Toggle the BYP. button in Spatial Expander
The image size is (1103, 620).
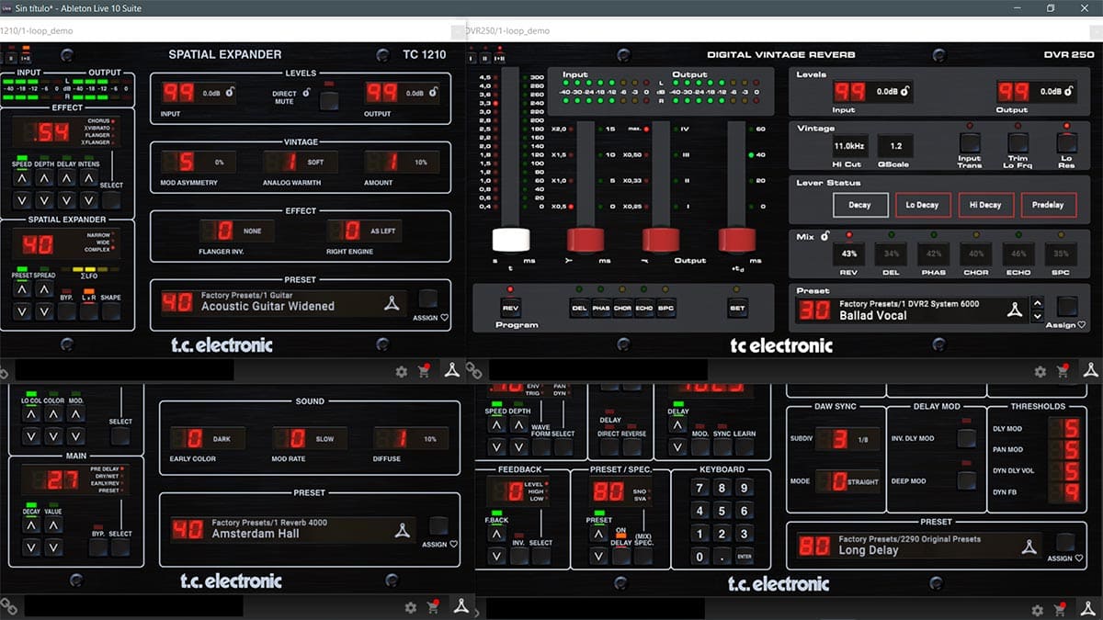click(x=66, y=311)
